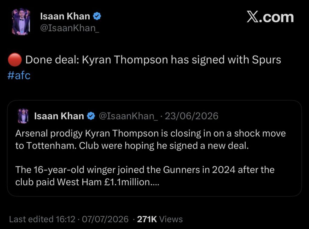Open the #afc hashtag
This screenshot has width=309, height=229.
point(19,75)
